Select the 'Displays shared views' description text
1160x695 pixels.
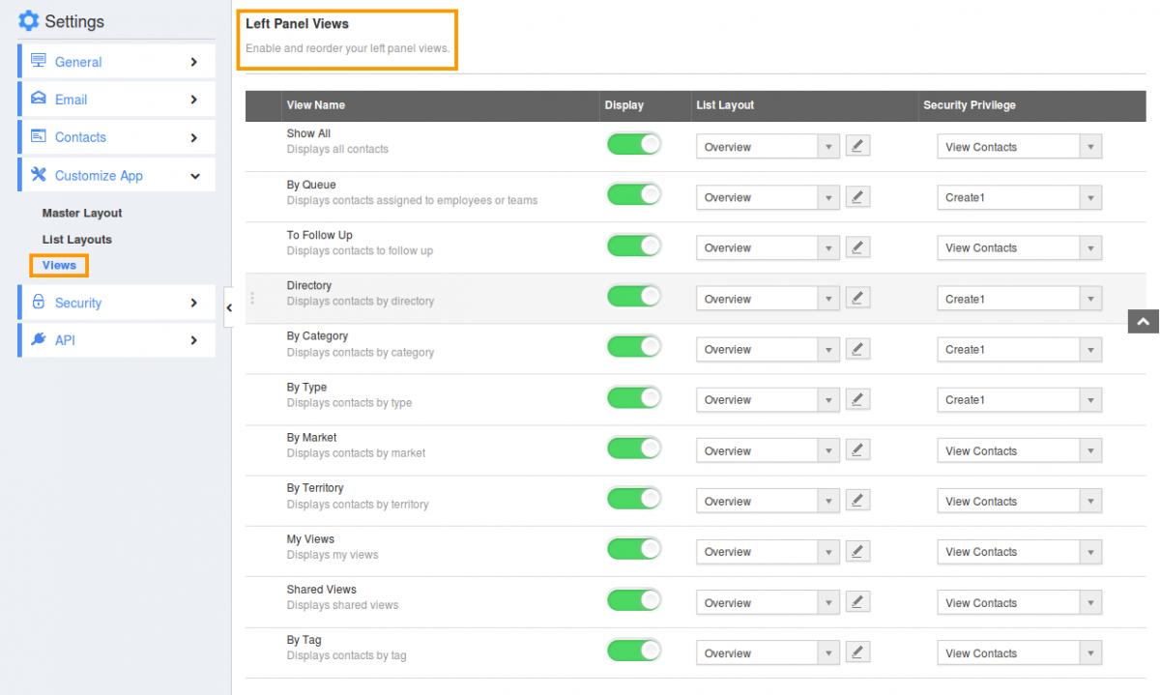pos(342,605)
